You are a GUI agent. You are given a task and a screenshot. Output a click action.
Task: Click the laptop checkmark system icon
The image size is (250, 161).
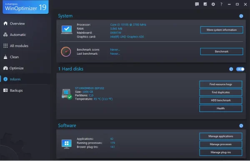(x=67, y=30)
